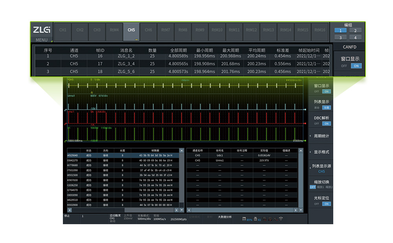Click left arrow on signal table horizontal scrollbar
The height and width of the screenshot is (243, 393).
click(189, 210)
